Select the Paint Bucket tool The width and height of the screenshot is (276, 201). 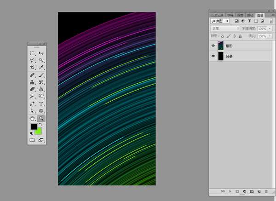(41, 89)
